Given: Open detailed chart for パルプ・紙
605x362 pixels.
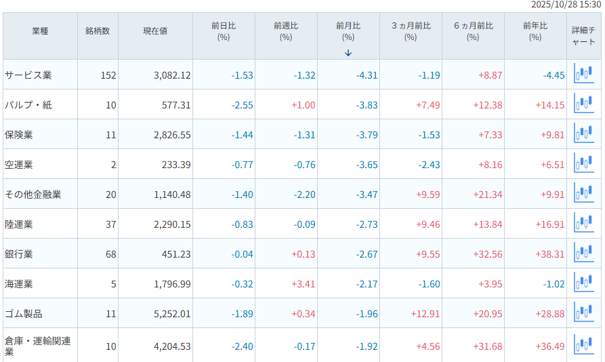Looking at the screenshot, I should point(583,104).
